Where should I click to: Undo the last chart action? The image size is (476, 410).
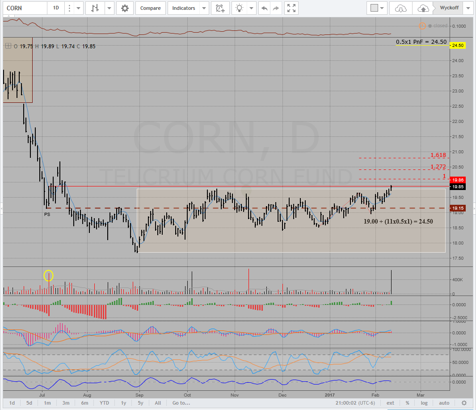point(265,8)
